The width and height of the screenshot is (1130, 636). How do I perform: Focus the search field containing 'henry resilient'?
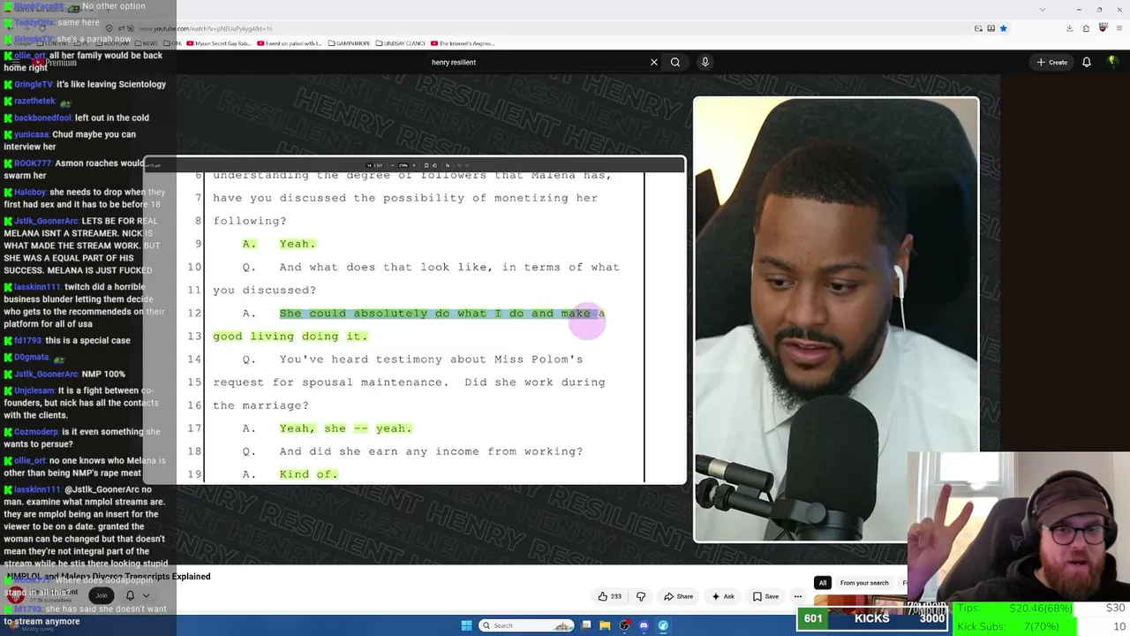tap(536, 62)
